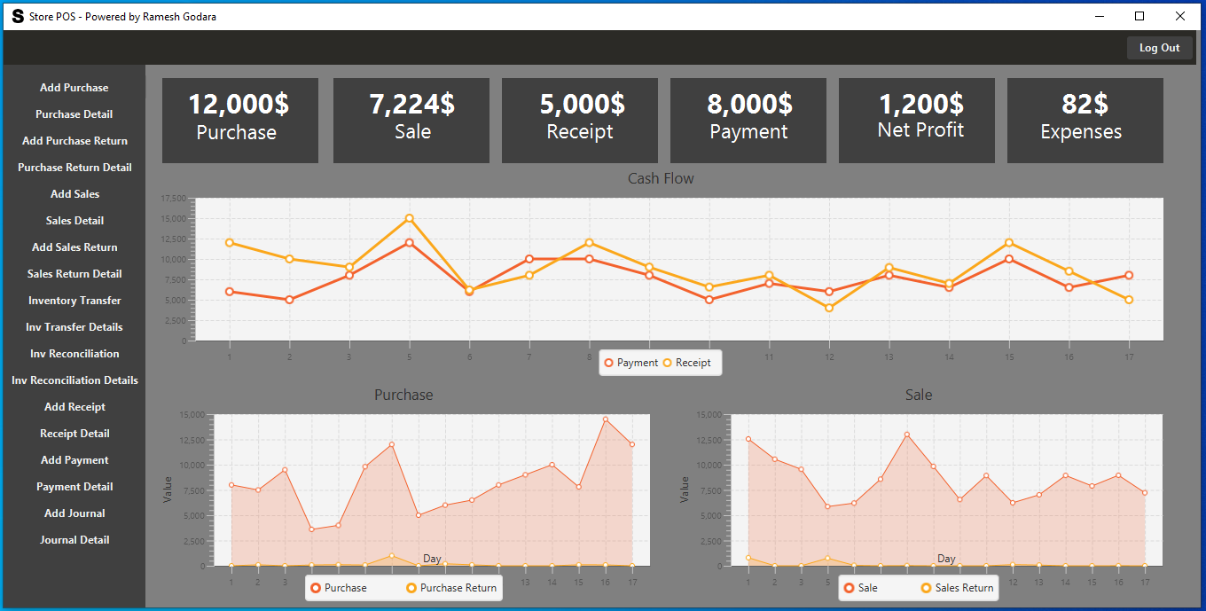Screen dimensions: 1206x611
Task: Click the 12,000$ Purchase summary card
Action: [240, 121]
